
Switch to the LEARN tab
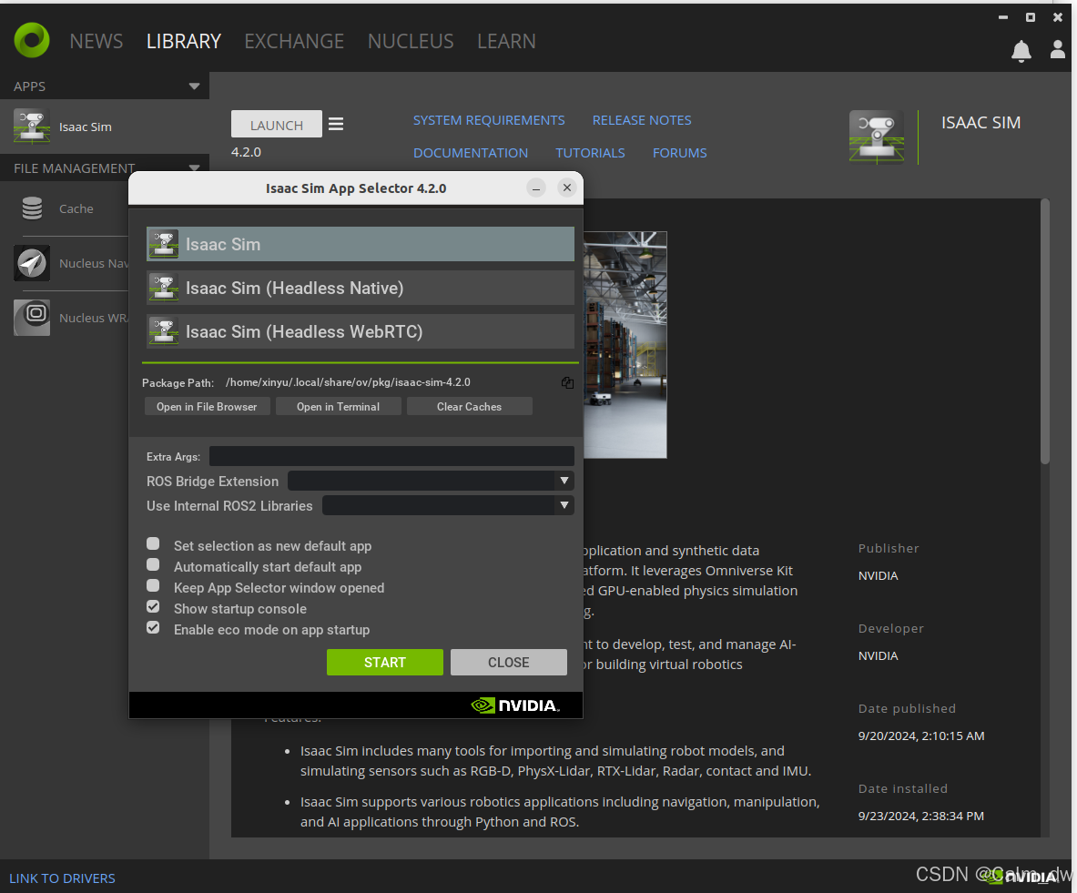[506, 41]
